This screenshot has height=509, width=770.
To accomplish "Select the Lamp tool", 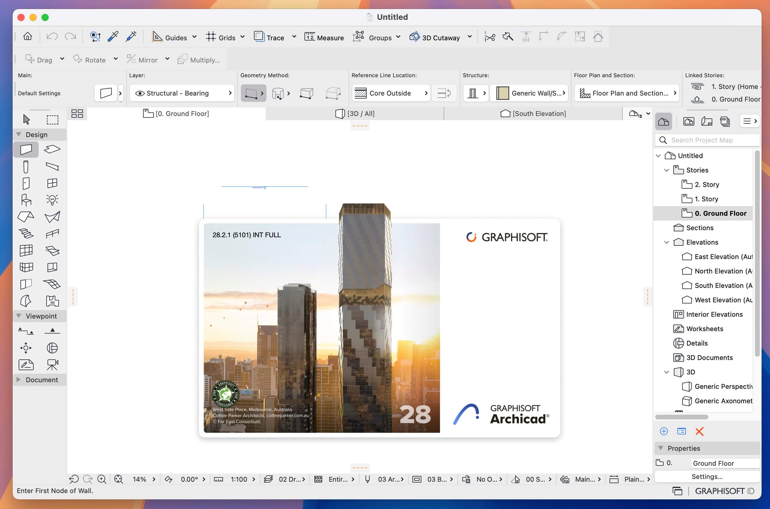I will coord(52,200).
